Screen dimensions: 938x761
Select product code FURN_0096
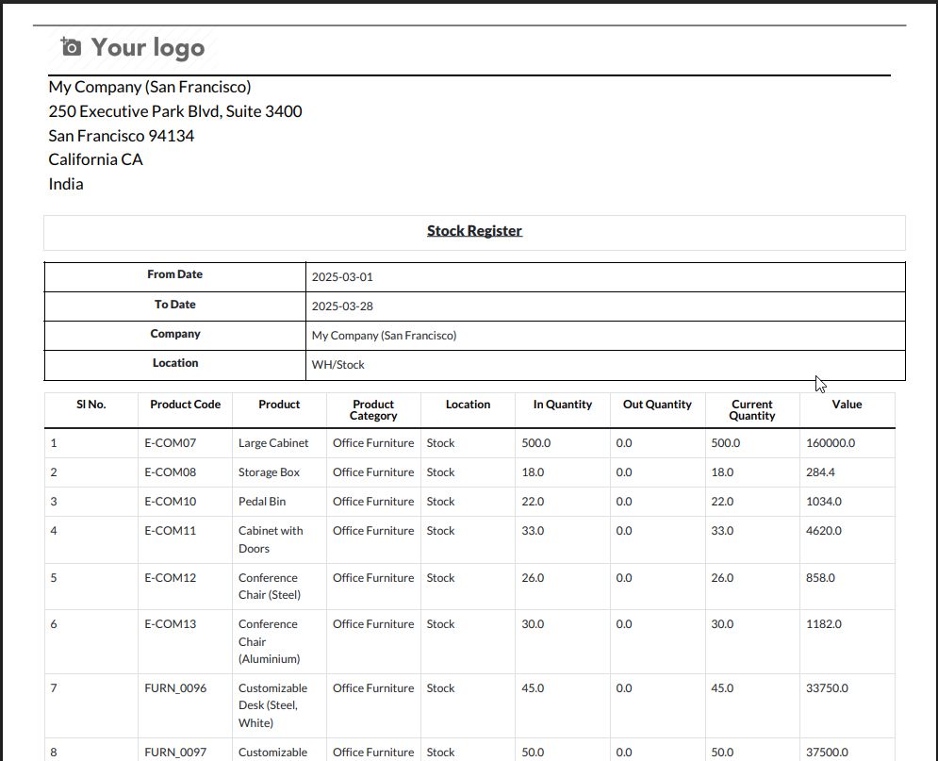(174, 688)
